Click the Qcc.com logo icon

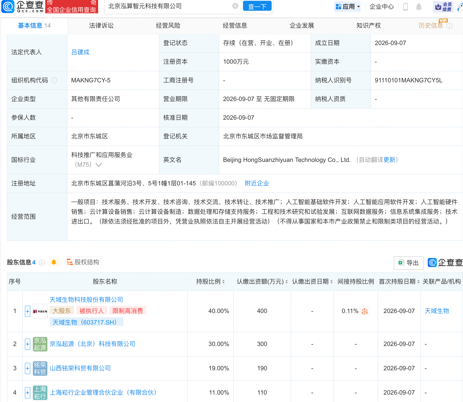(x=8, y=6)
